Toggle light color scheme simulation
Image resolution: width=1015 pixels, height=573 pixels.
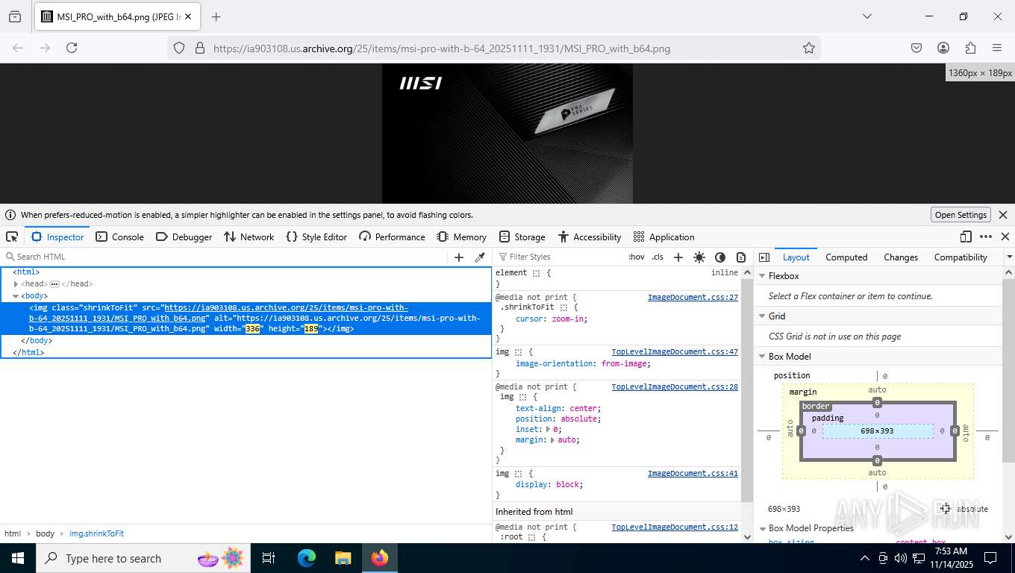[x=699, y=257]
